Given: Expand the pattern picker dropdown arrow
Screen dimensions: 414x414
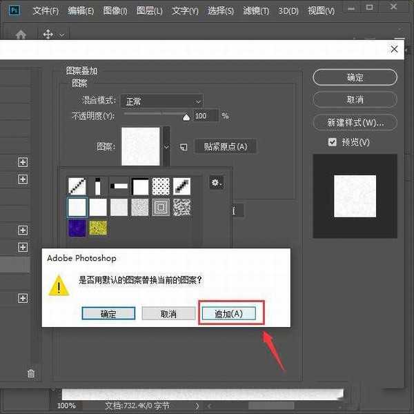Looking at the screenshot, I should coord(166,146).
